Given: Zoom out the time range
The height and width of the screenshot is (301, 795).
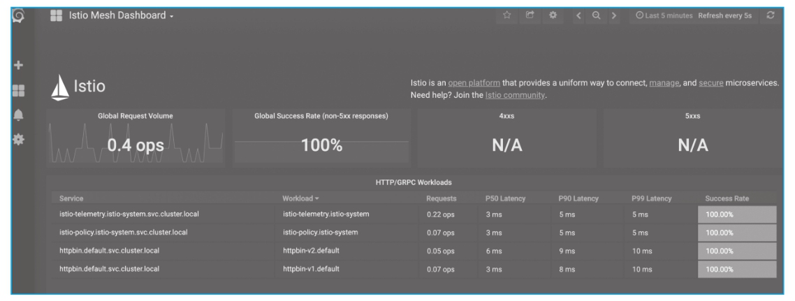Looking at the screenshot, I should click(596, 15).
